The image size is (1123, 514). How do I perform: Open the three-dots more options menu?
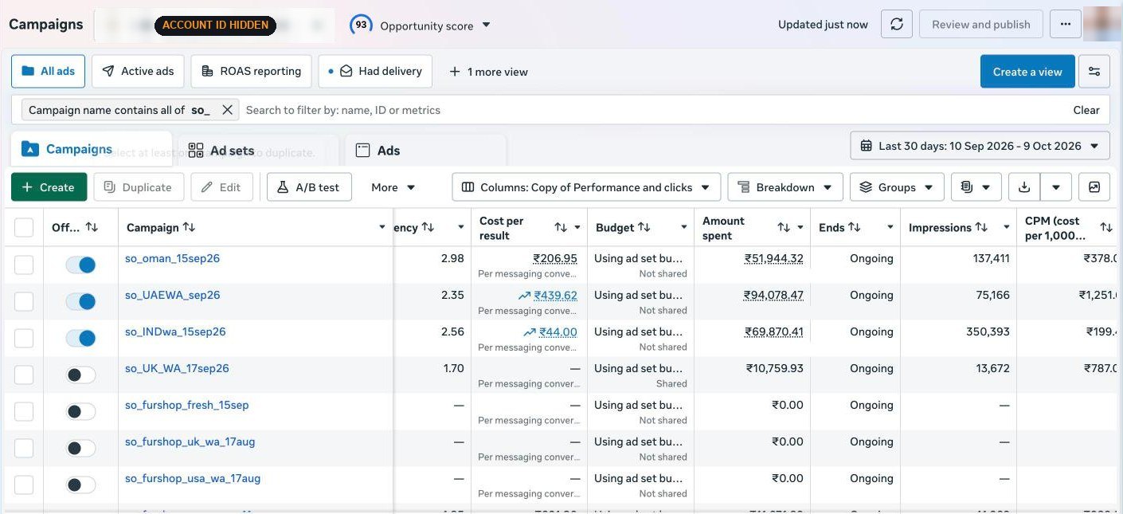tap(1065, 25)
